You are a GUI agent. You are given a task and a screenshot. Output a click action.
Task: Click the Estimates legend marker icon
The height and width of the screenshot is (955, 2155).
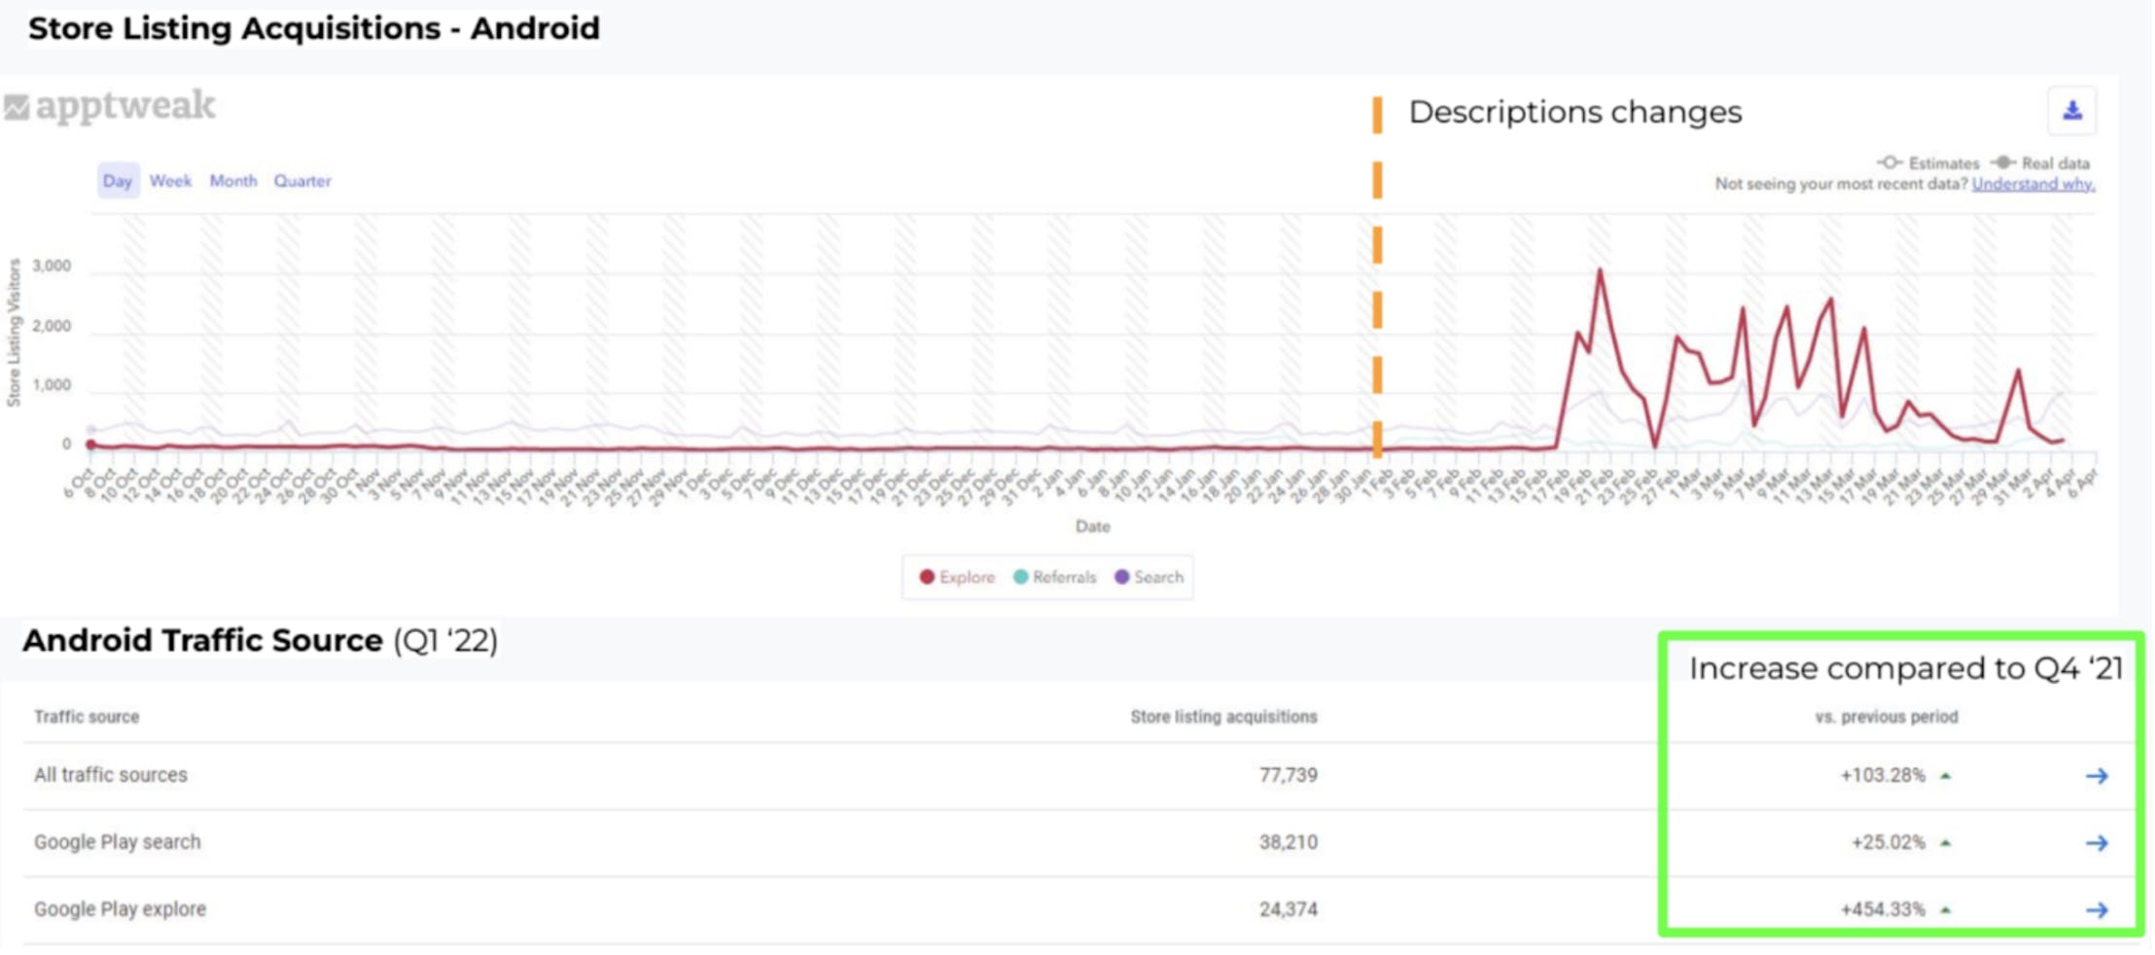coord(1891,162)
